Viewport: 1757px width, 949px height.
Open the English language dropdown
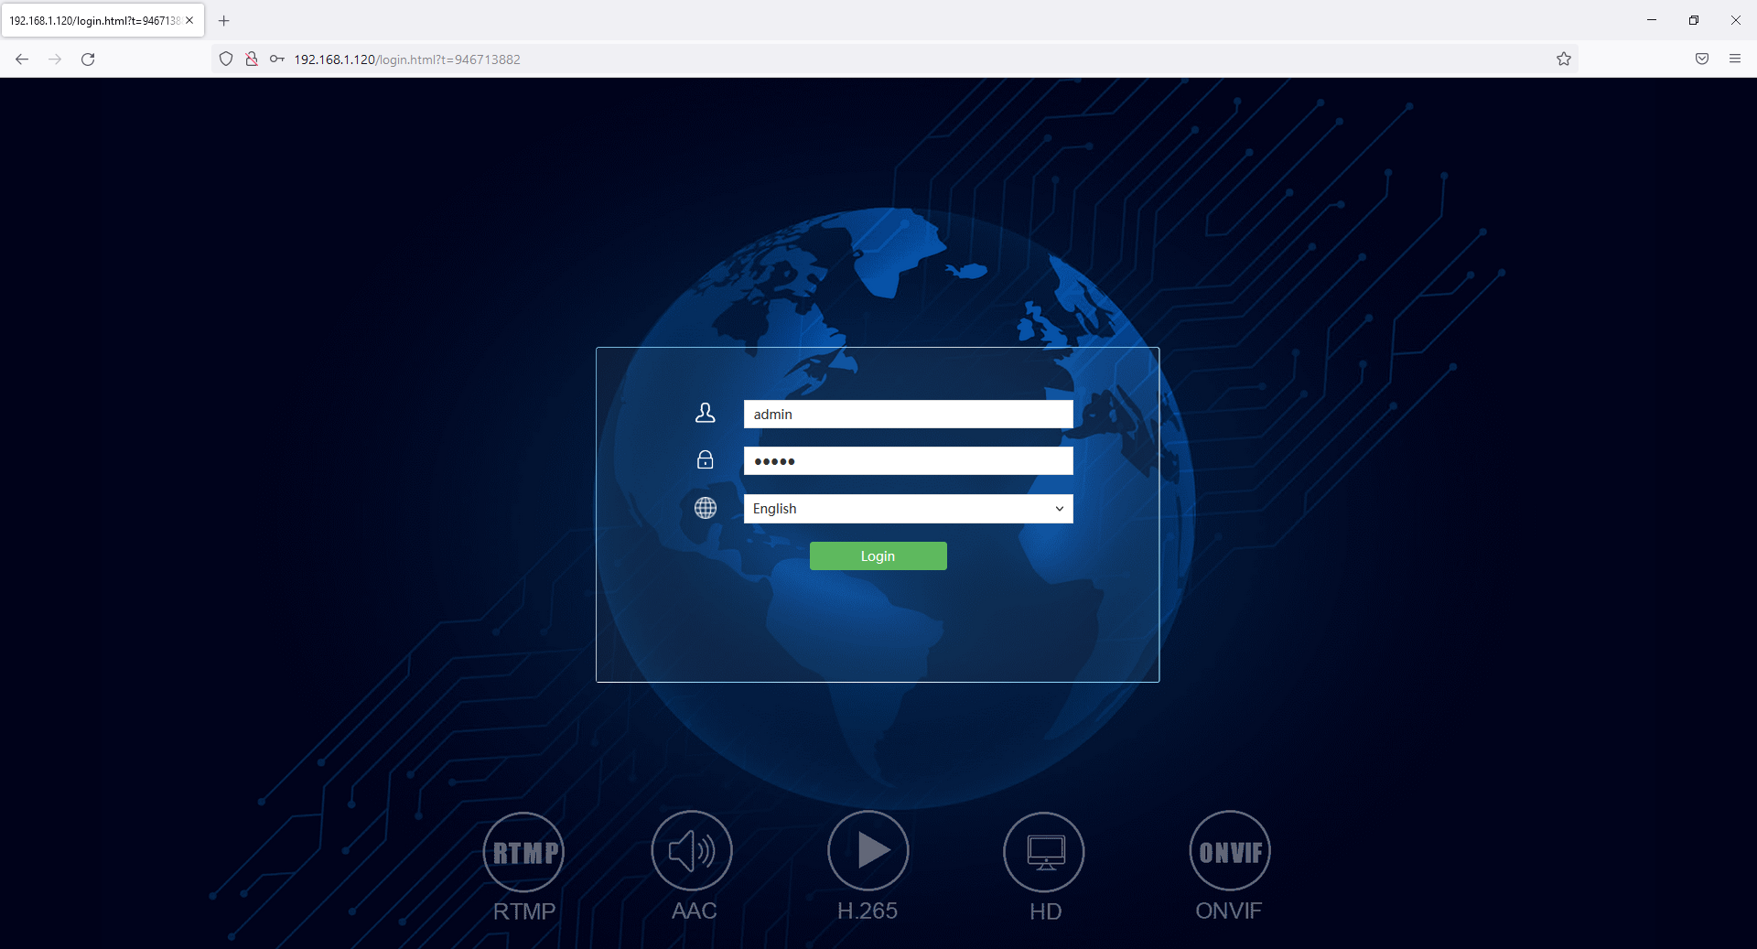point(908,509)
